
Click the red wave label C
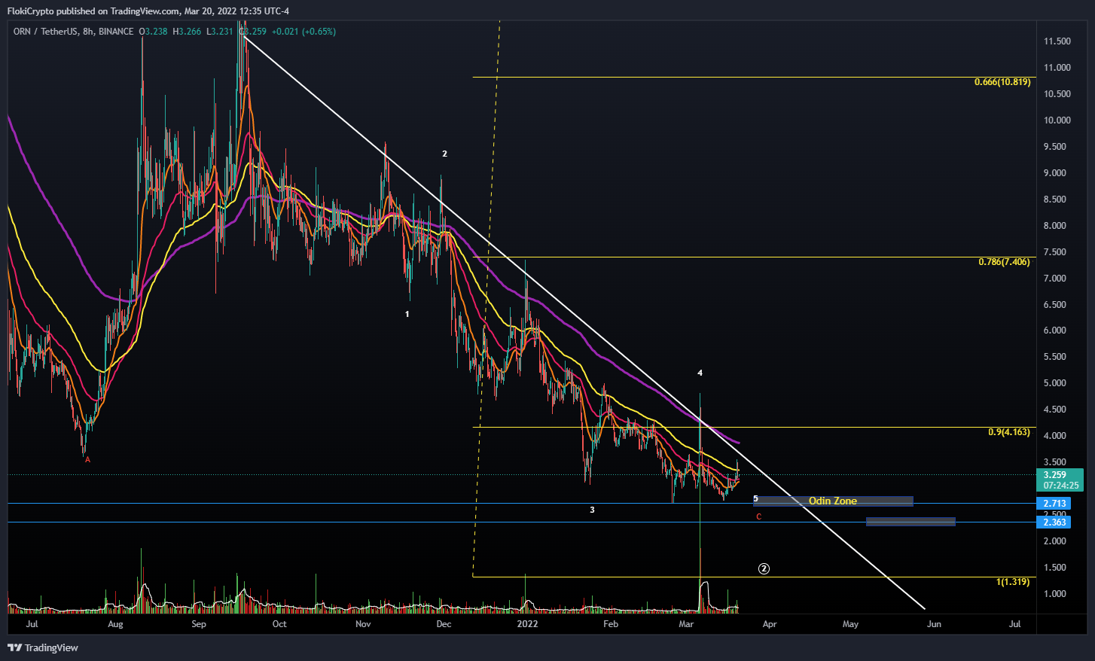click(759, 516)
